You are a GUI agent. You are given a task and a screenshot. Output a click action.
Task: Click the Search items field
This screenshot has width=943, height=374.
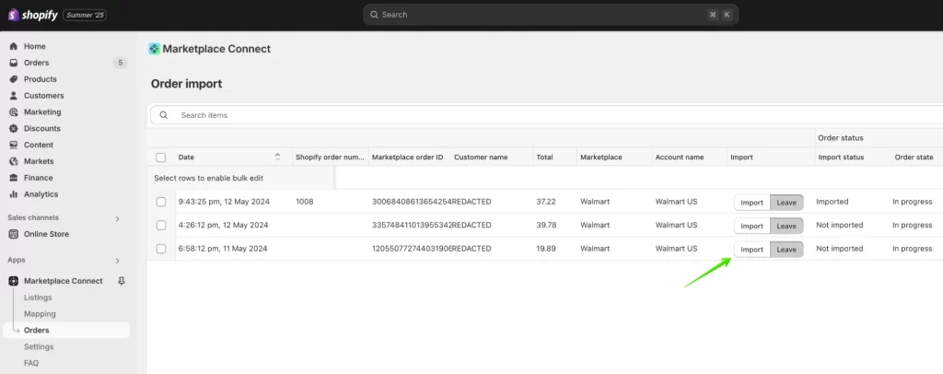pyautogui.click(x=547, y=115)
